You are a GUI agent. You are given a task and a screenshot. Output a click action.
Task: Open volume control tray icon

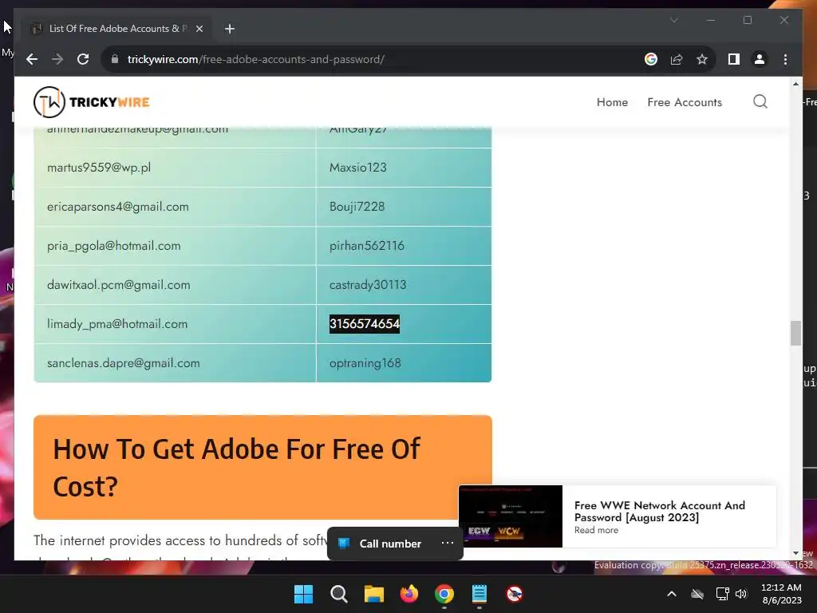pos(741,594)
